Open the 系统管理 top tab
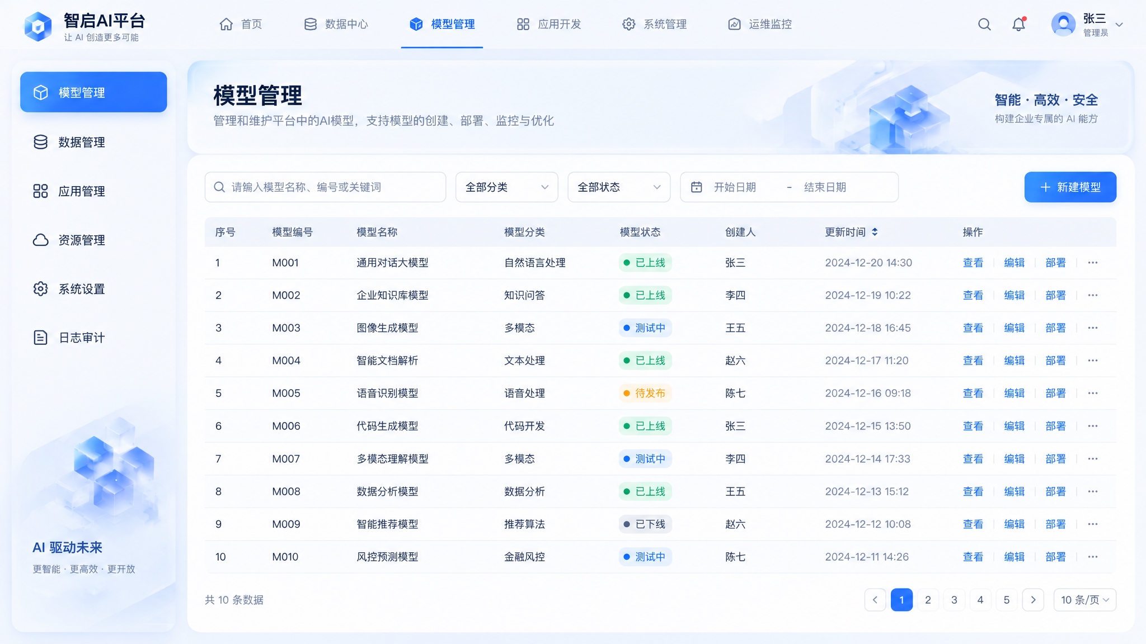The height and width of the screenshot is (644, 1146). click(x=654, y=24)
